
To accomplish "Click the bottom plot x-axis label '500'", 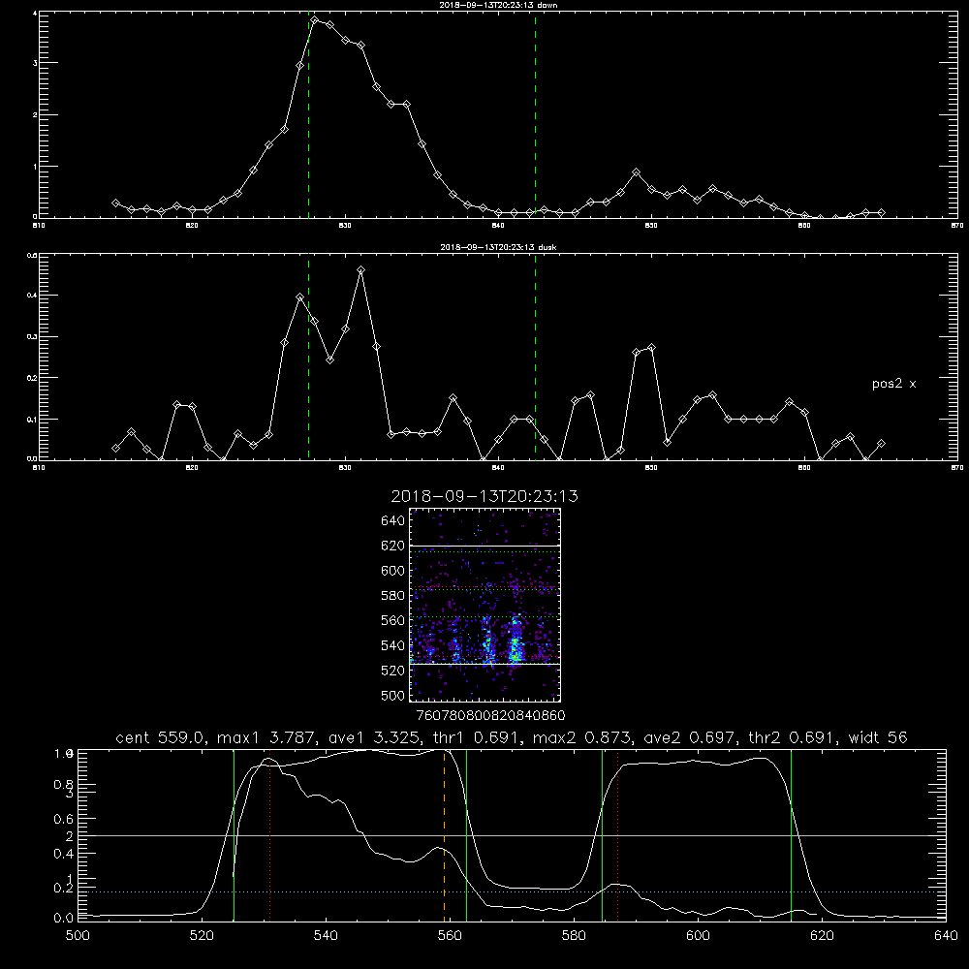I will pos(78,936).
